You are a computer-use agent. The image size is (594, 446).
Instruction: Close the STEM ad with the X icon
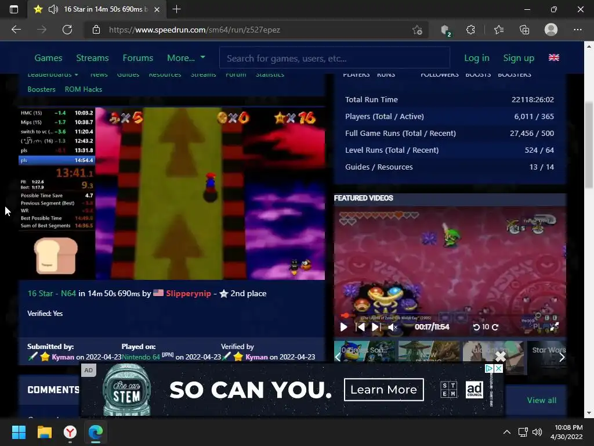498,368
